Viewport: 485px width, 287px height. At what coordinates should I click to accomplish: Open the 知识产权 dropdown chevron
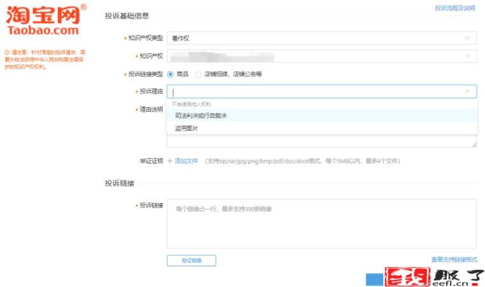click(x=468, y=56)
